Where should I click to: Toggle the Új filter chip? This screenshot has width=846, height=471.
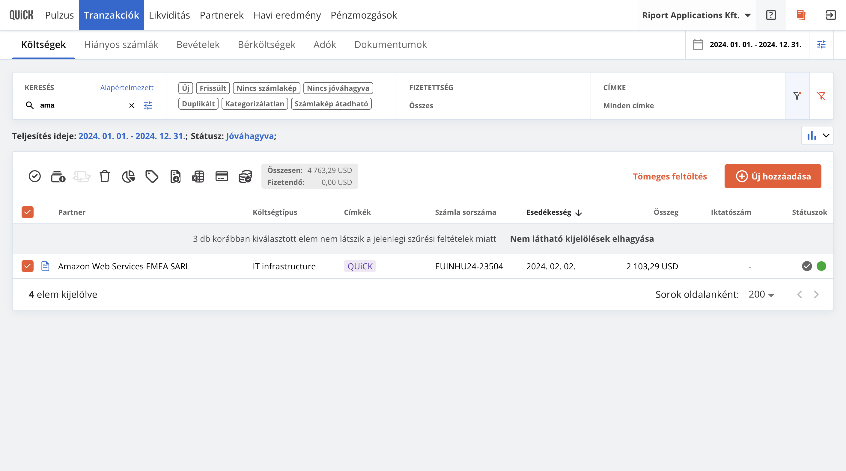click(x=186, y=88)
